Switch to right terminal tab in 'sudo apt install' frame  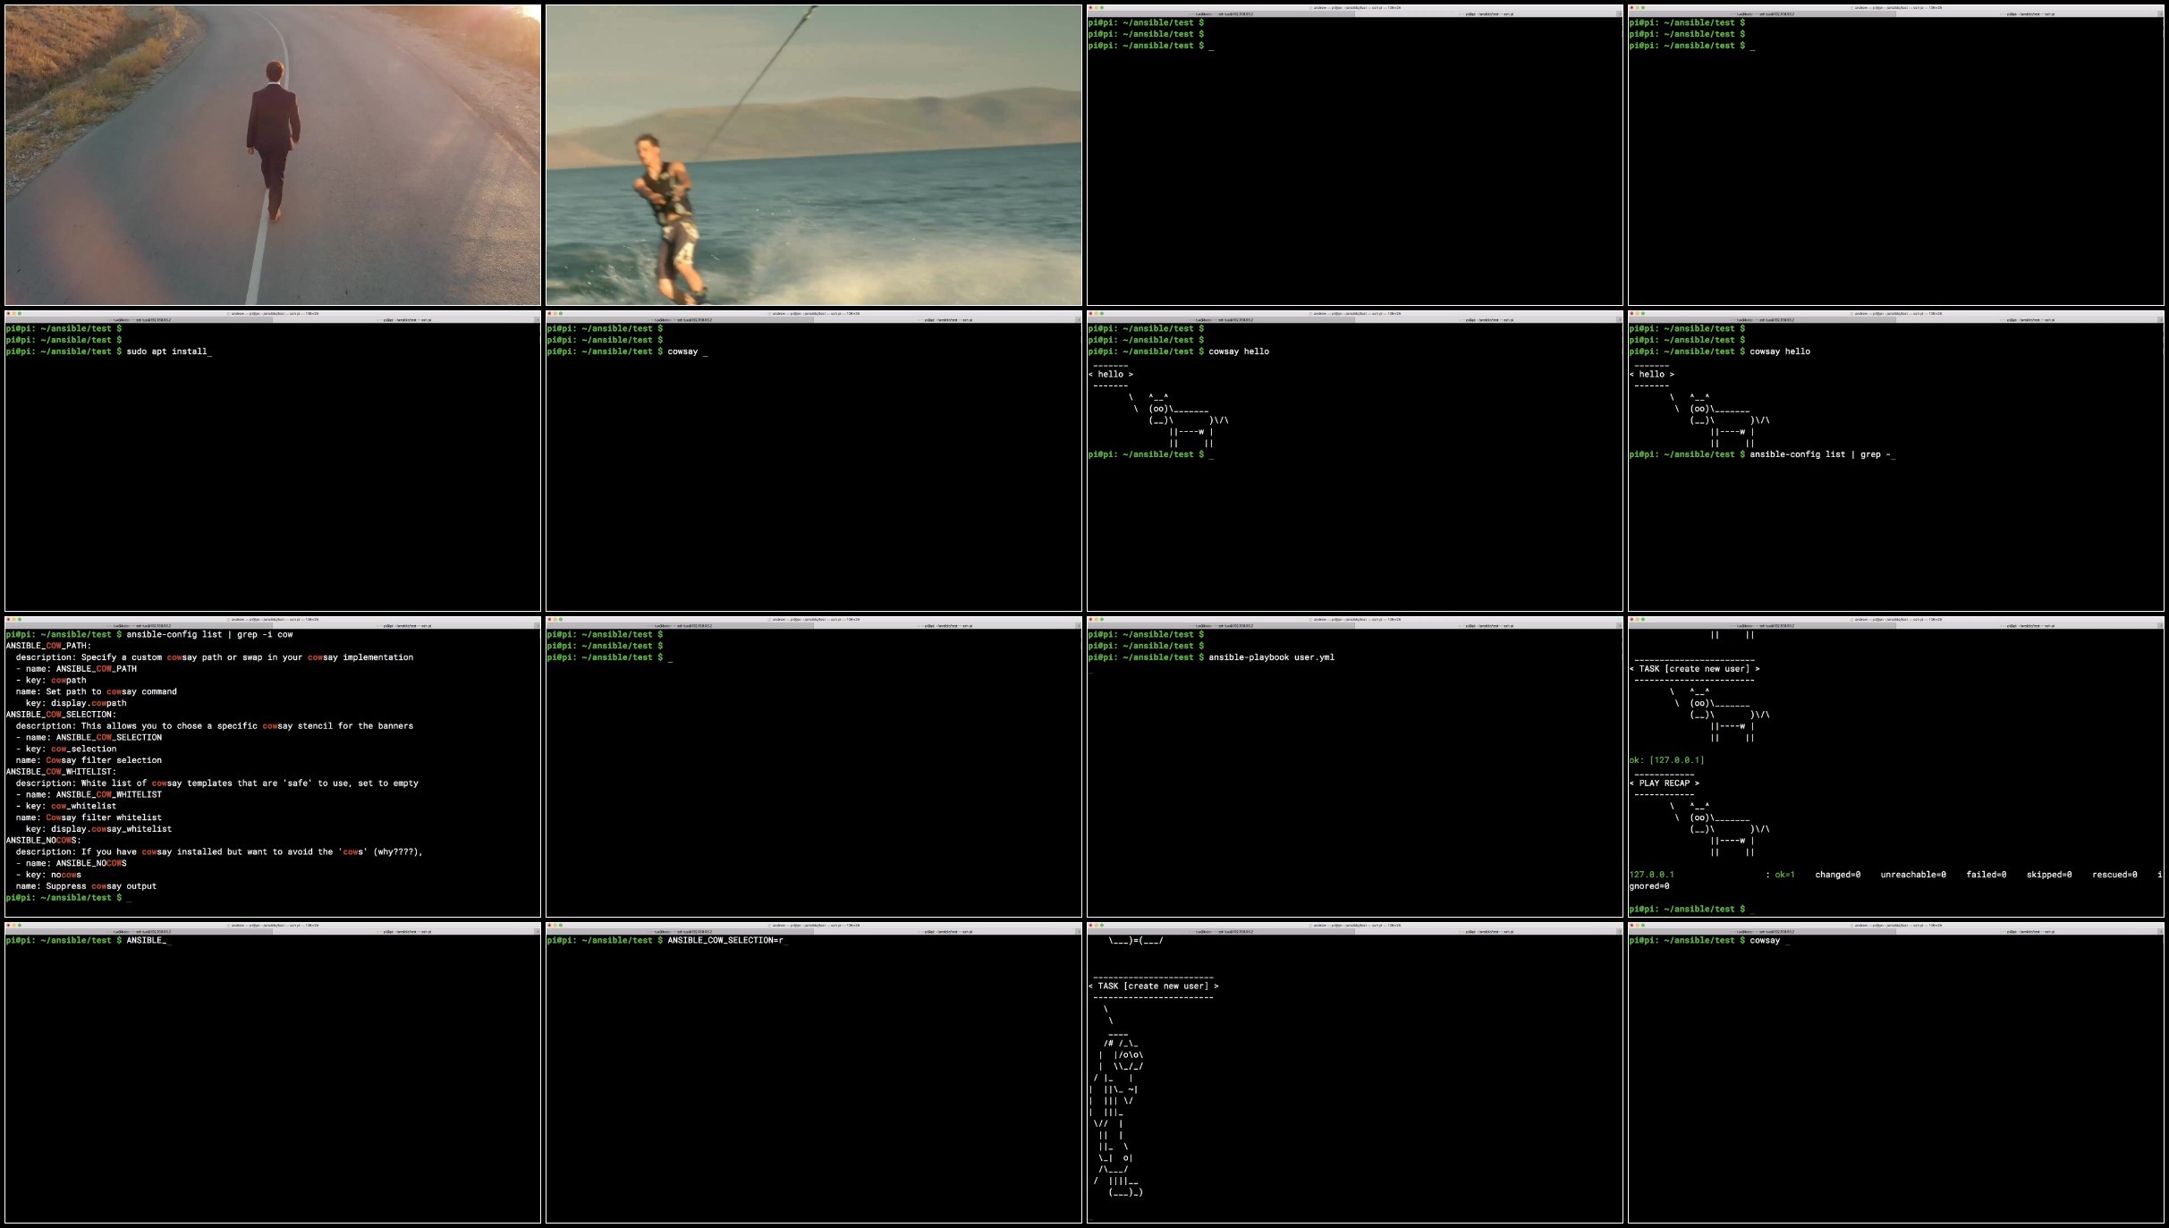[407, 319]
